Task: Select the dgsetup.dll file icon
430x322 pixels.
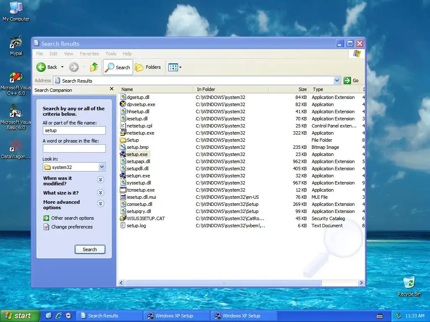Action: click(x=123, y=97)
